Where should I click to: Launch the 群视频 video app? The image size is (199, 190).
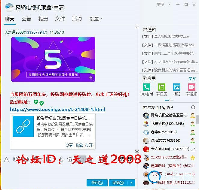[x=192, y=87]
